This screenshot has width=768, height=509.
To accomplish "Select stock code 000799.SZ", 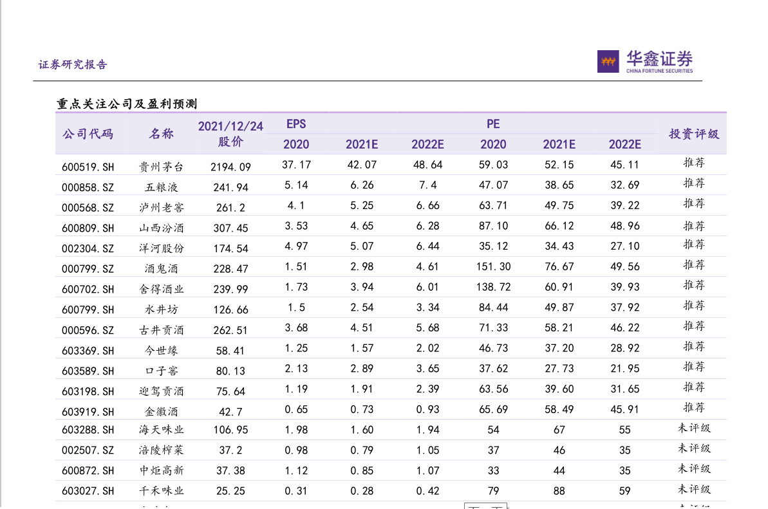I will 88,269.
